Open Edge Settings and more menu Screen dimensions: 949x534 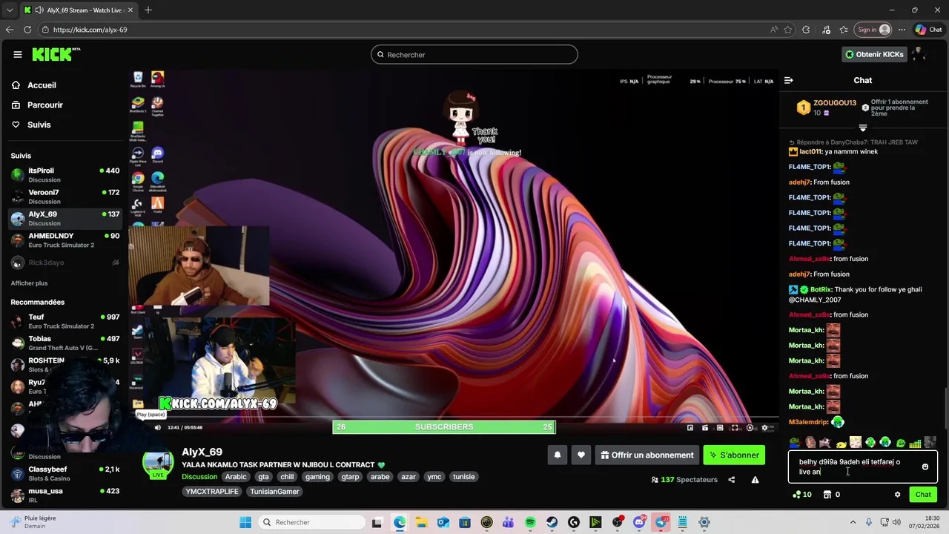[902, 30]
